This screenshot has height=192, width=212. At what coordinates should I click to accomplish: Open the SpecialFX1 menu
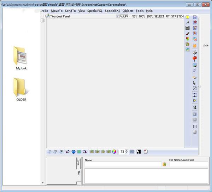coord(95,11)
